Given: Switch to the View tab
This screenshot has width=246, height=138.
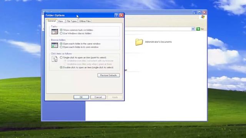Looking at the screenshot, I should tap(60, 21).
